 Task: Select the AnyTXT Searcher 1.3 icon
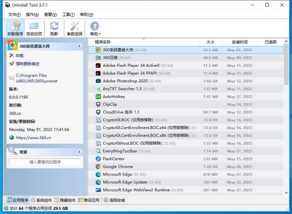tap(98, 89)
